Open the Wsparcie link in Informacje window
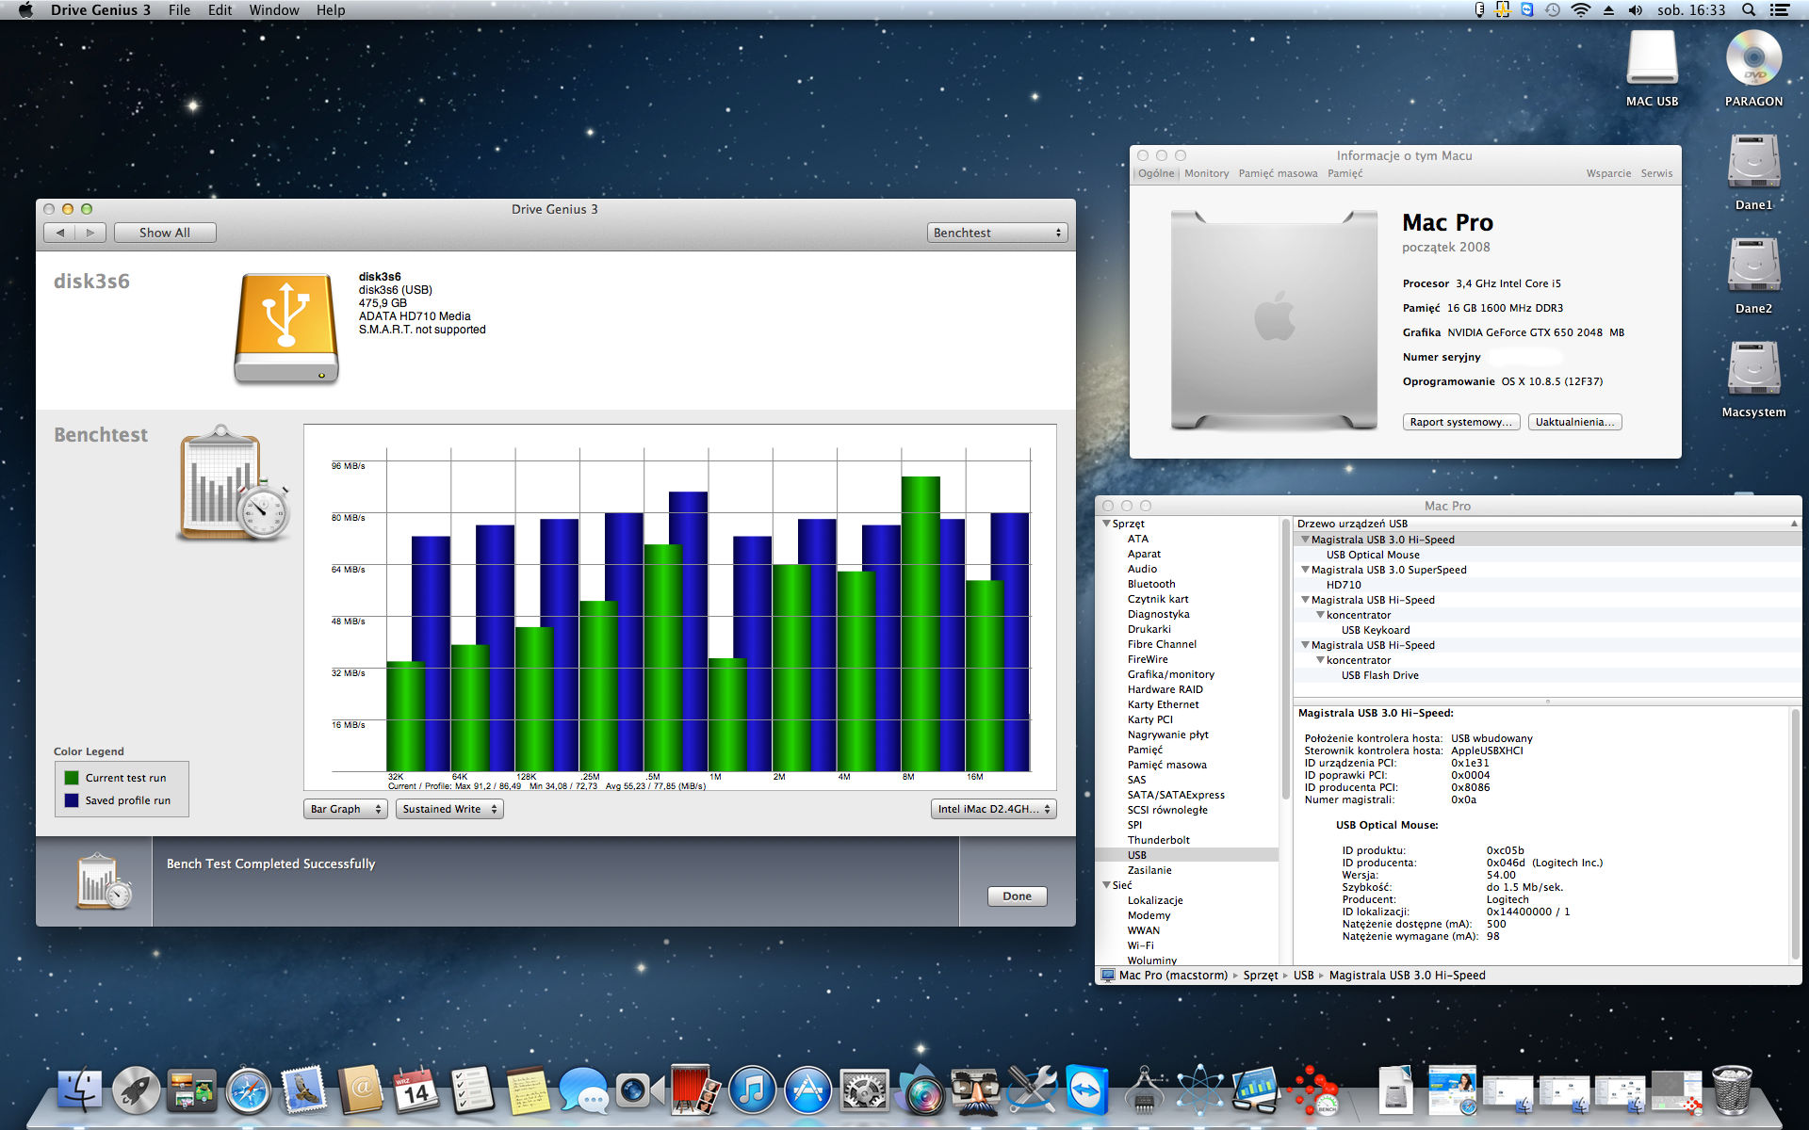Screen dimensions: 1809x1130 tap(1608, 173)
